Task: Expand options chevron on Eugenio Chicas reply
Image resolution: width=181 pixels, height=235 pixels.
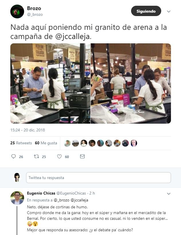Action: 169,194
